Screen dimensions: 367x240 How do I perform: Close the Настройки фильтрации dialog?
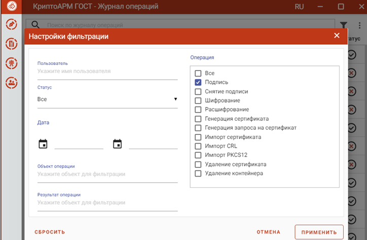click(x=337, y=36)
